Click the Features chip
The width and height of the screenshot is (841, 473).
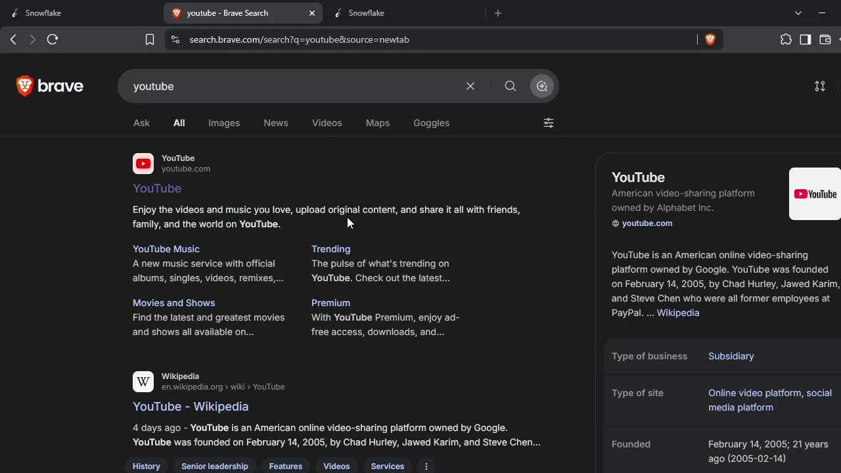[x=286, y=466]
